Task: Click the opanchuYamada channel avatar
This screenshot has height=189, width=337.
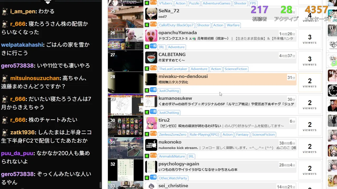Action: (151, 35)
